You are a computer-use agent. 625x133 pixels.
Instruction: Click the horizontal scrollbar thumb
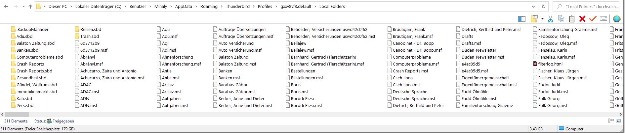pyautogui.click(x=17, y=114)
